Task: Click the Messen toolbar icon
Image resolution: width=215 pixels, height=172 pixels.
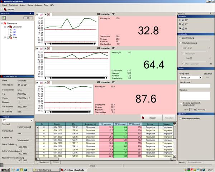Action: pos(5,9)
